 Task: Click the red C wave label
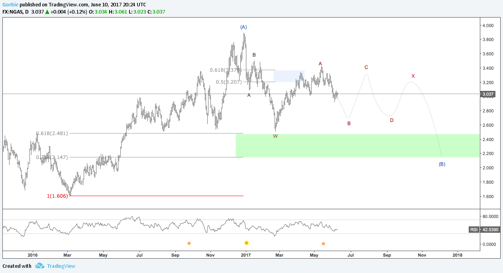tap(366, 67)
